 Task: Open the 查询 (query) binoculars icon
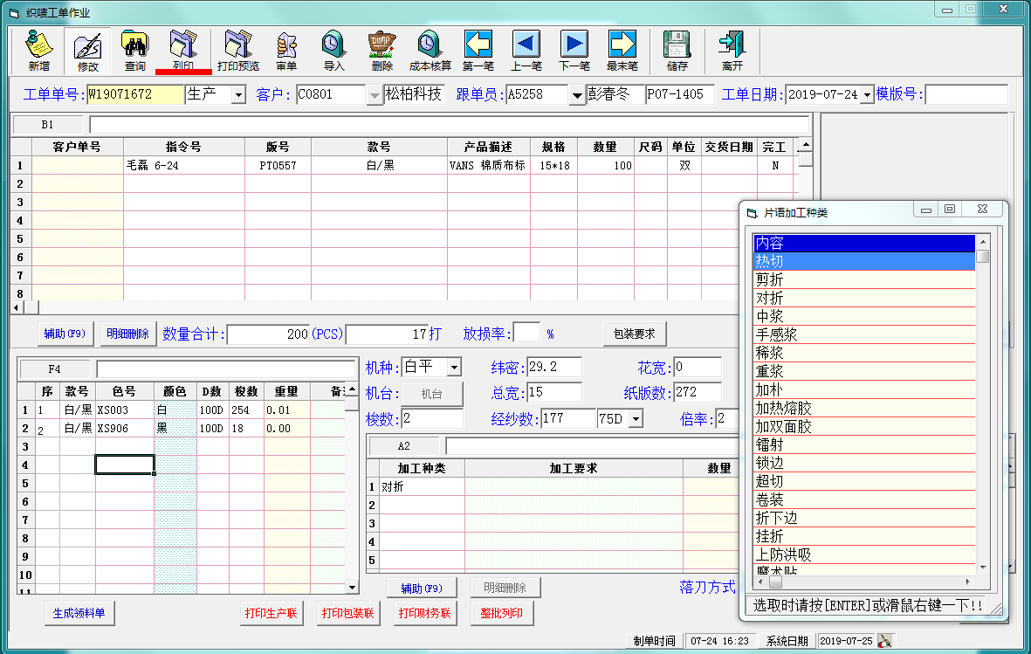click(x=134, y=51)
